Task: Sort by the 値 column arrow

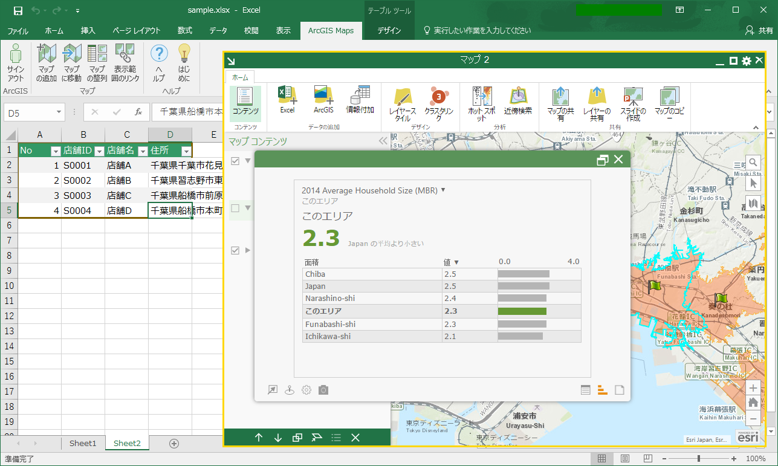Action: pos(456,262)
